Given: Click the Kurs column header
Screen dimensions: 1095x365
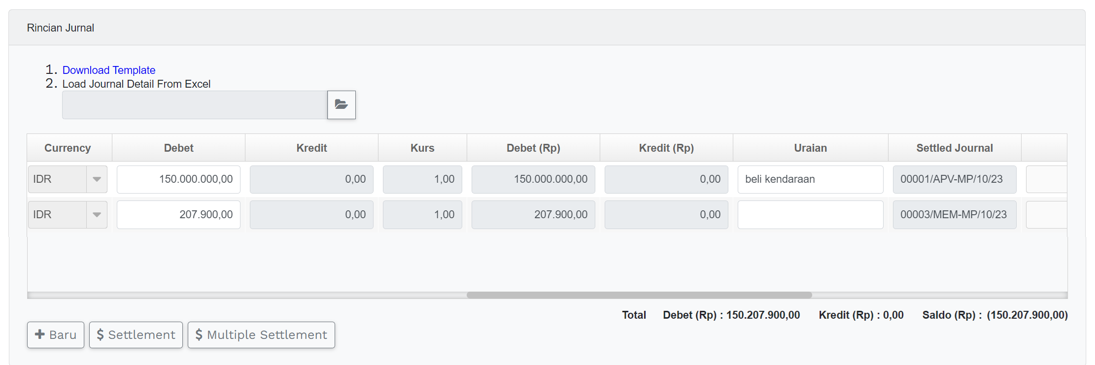Looking at the screenshot, I should [422, 148].
